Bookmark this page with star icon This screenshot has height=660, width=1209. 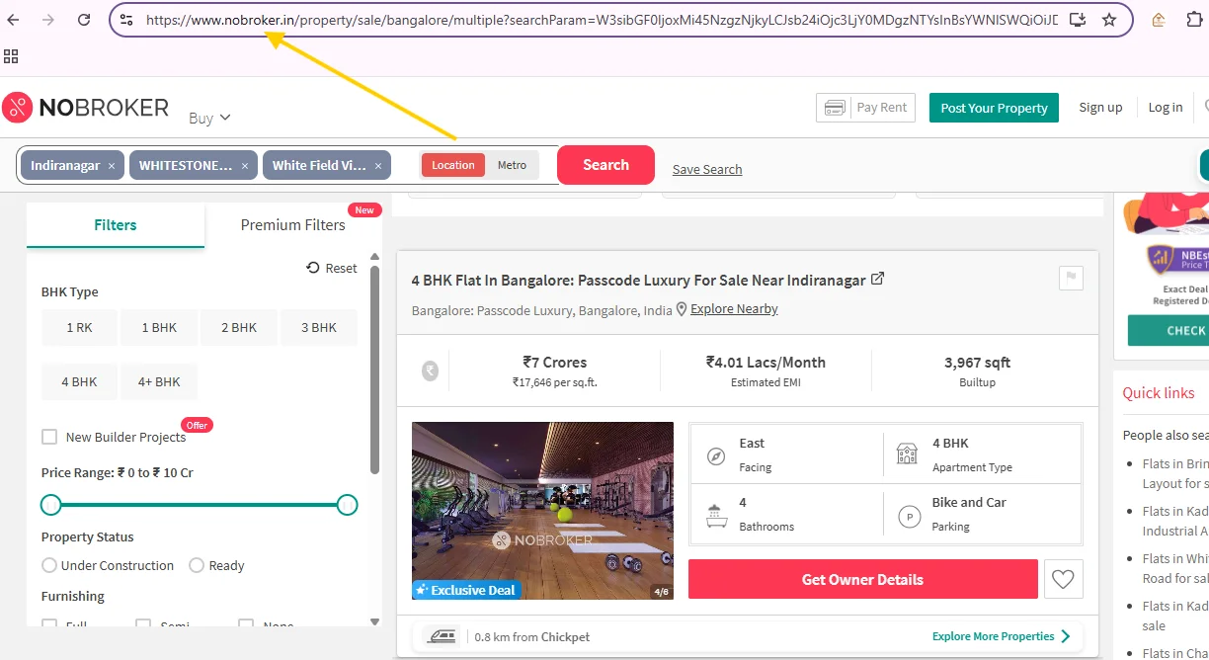click(x=1109, y=20)
